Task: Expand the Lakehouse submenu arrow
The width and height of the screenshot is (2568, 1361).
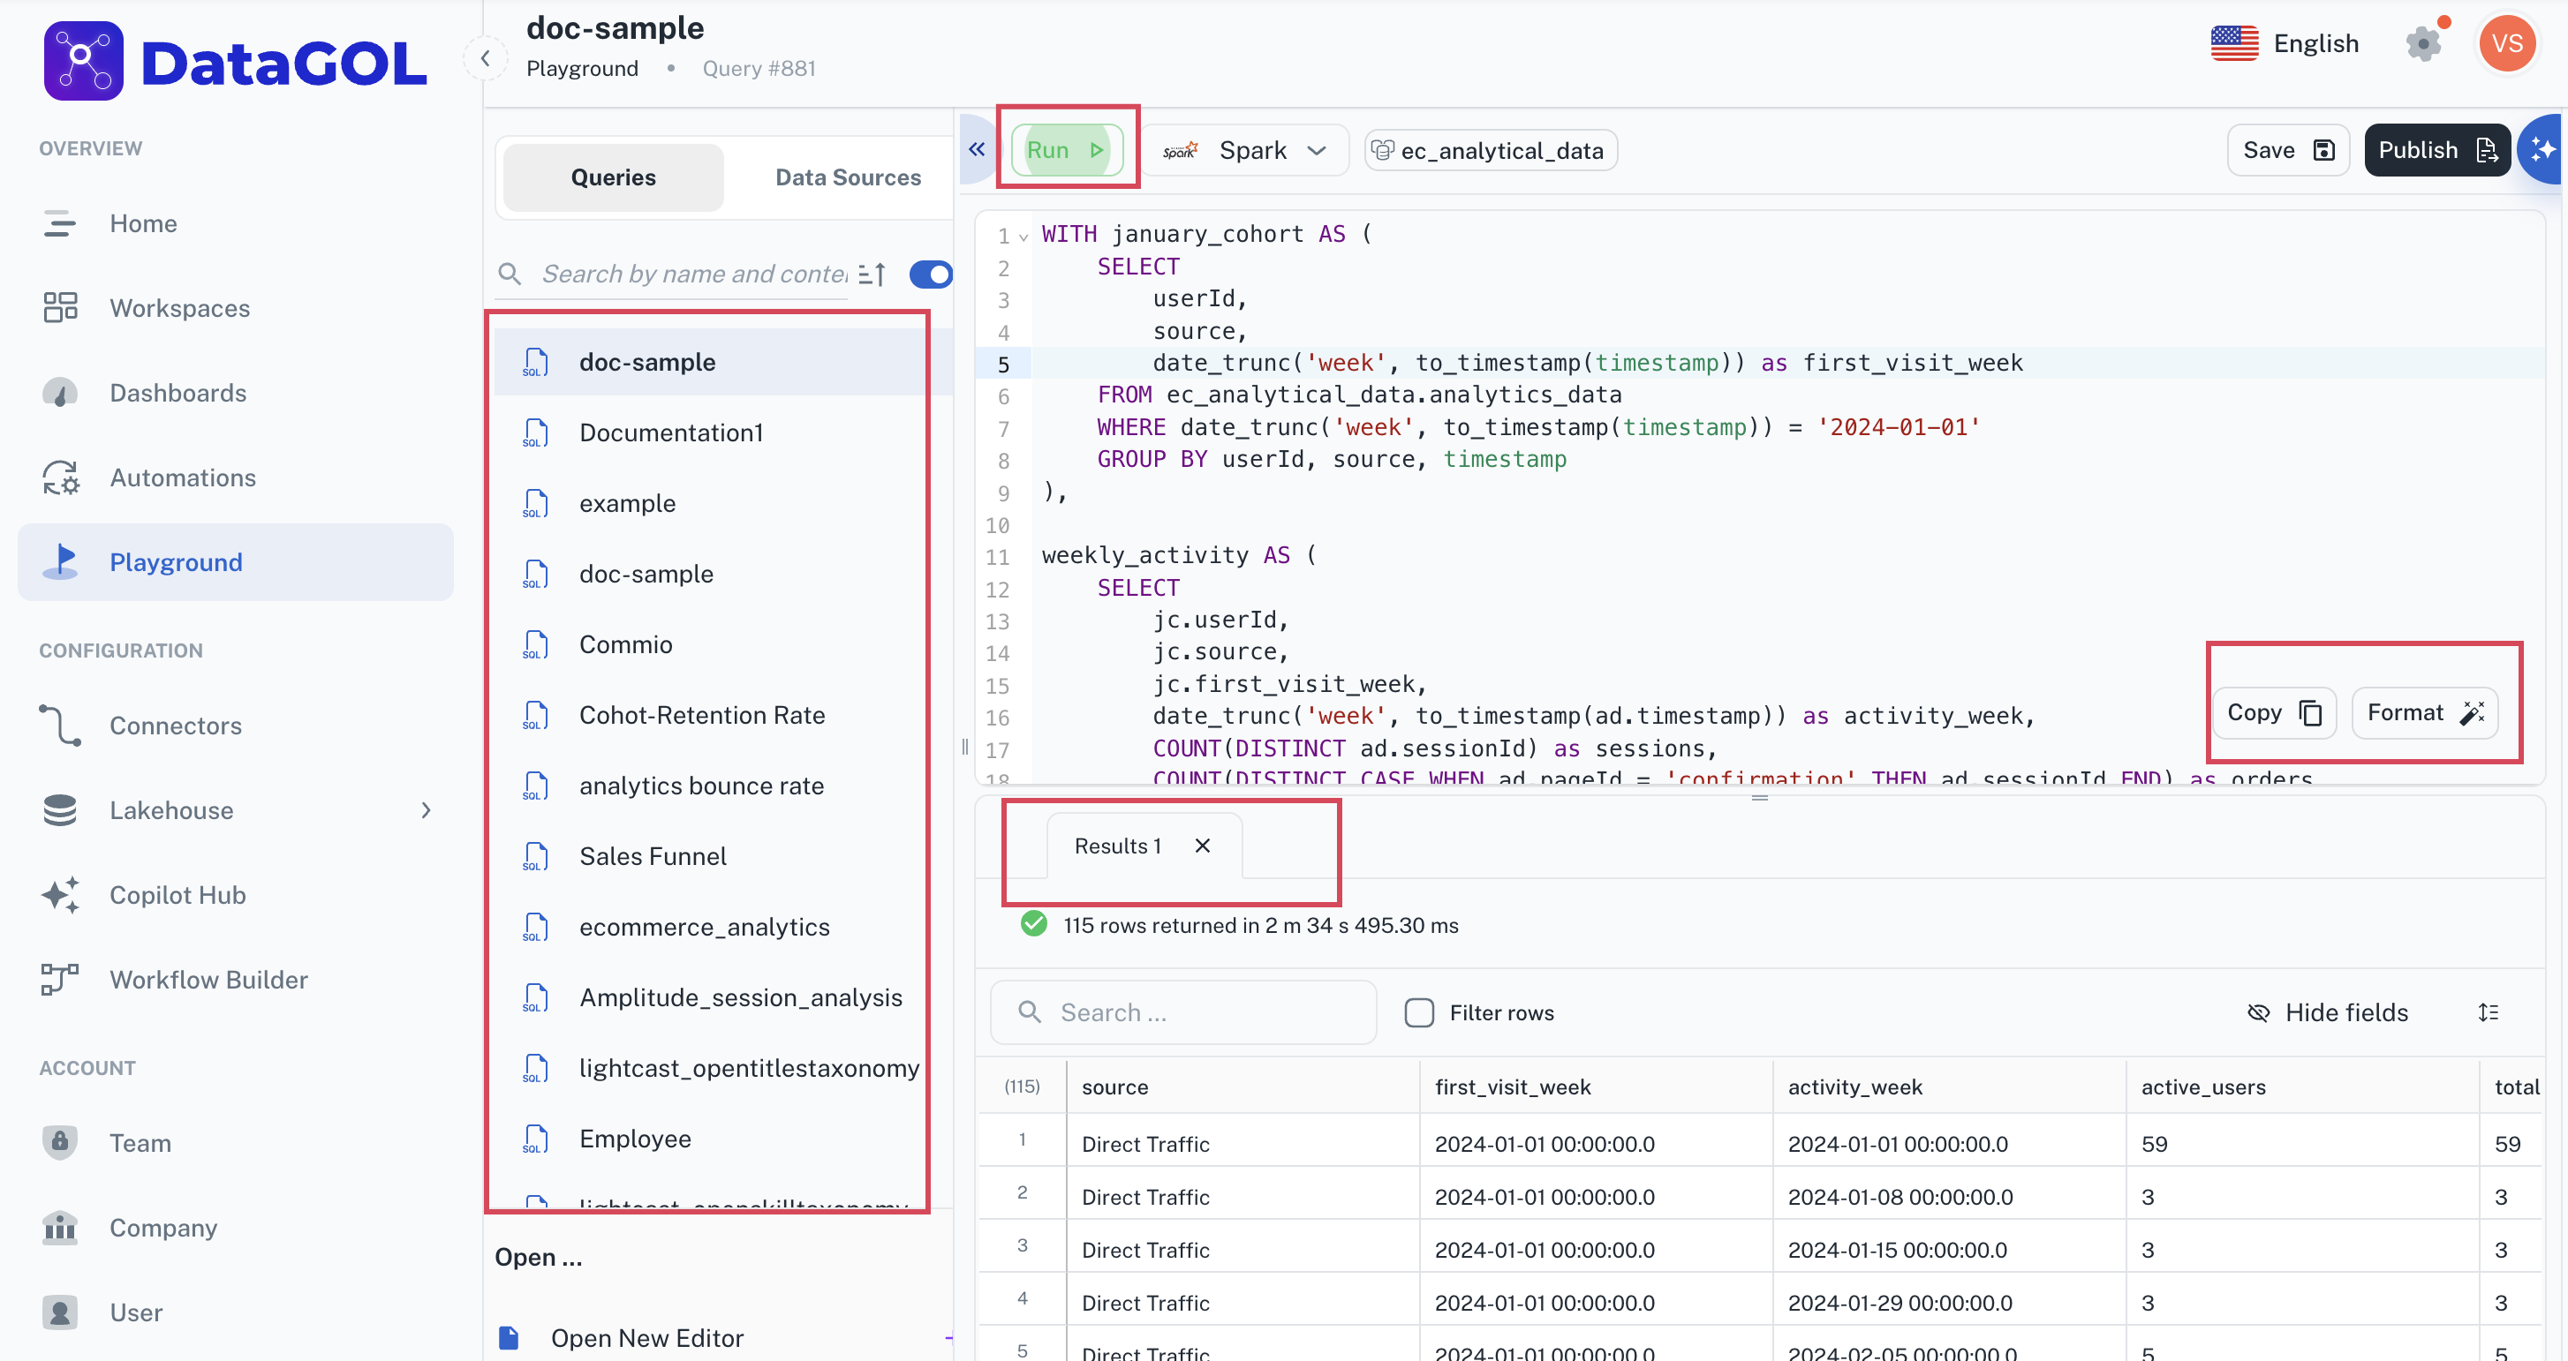Action: 426,810
